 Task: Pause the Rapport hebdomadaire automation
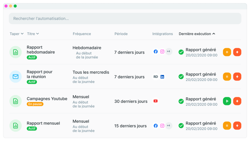[x=227, y=52]
